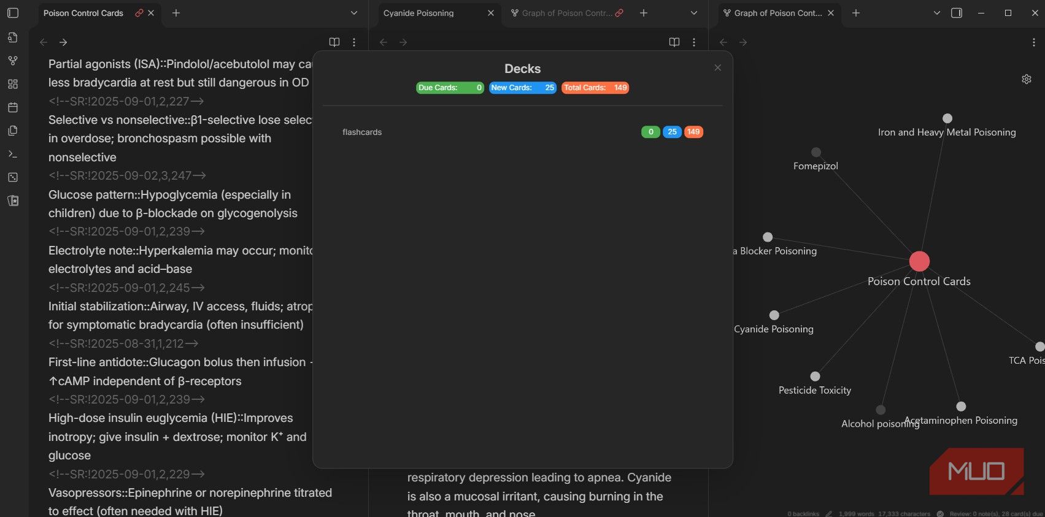The image size is (1045, 517).
Task: Toggle the right sidebar panel icon
Action: (x=957, y=13)
